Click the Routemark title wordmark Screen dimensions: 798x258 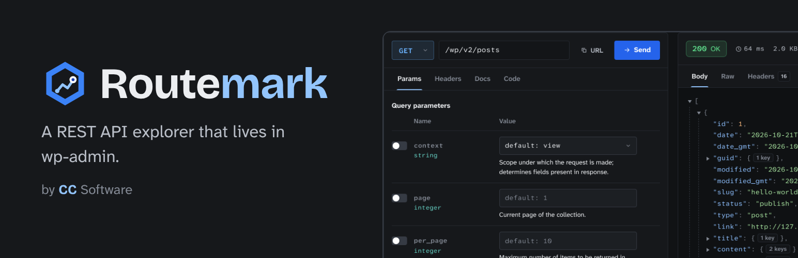coord(213,84)
